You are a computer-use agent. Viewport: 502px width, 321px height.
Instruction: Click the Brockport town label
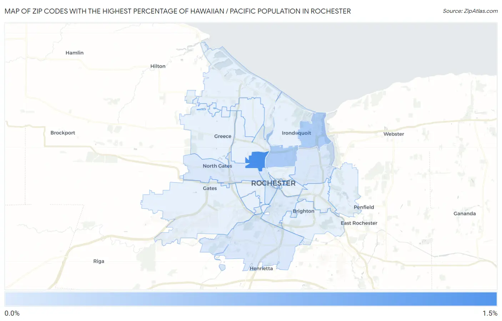tap(63, 132)
